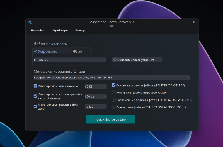Open the 50 KB size dropdown
Viewport: 223px width, 147px height.
coord(96,87)
